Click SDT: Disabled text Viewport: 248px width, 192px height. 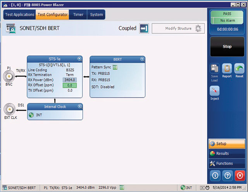point(103,87)
